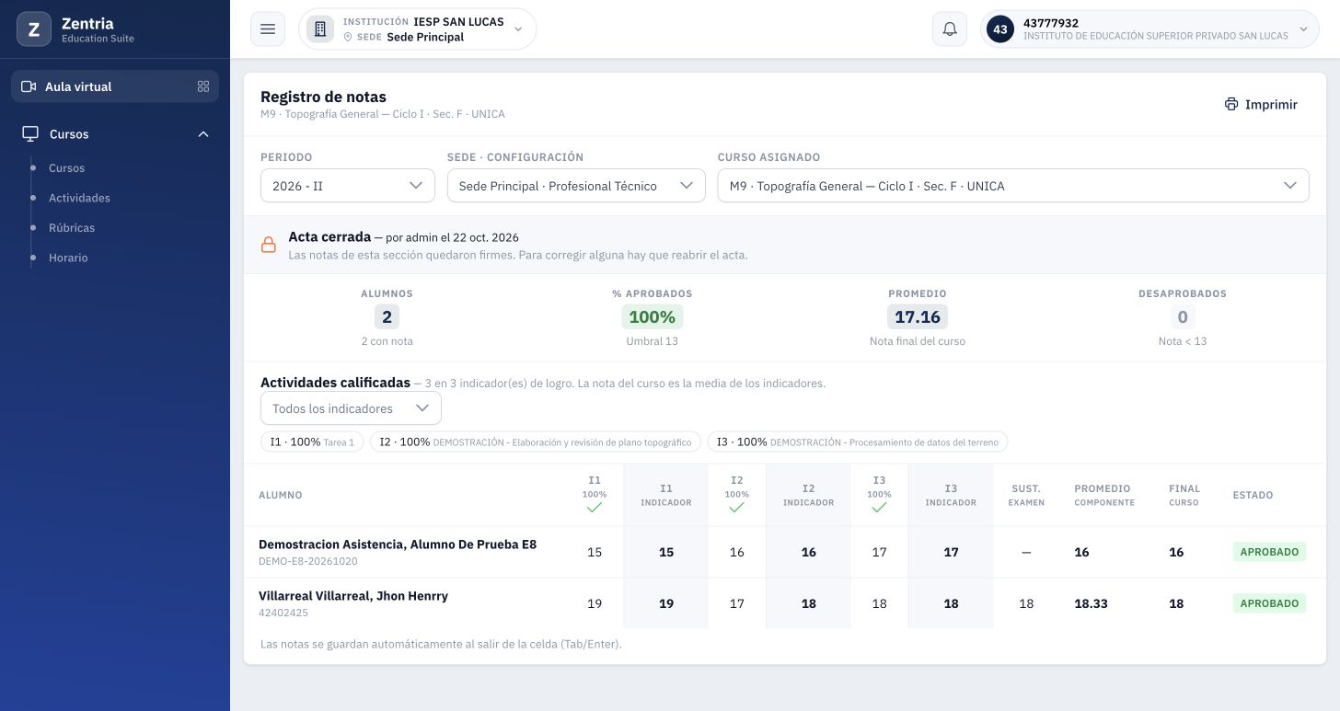
Task: Toggle the hamburger sidebar menu button
Action: point(268,29)
